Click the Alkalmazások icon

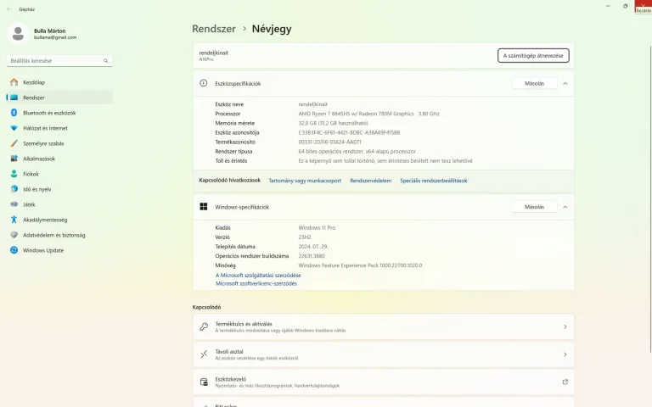14,159
